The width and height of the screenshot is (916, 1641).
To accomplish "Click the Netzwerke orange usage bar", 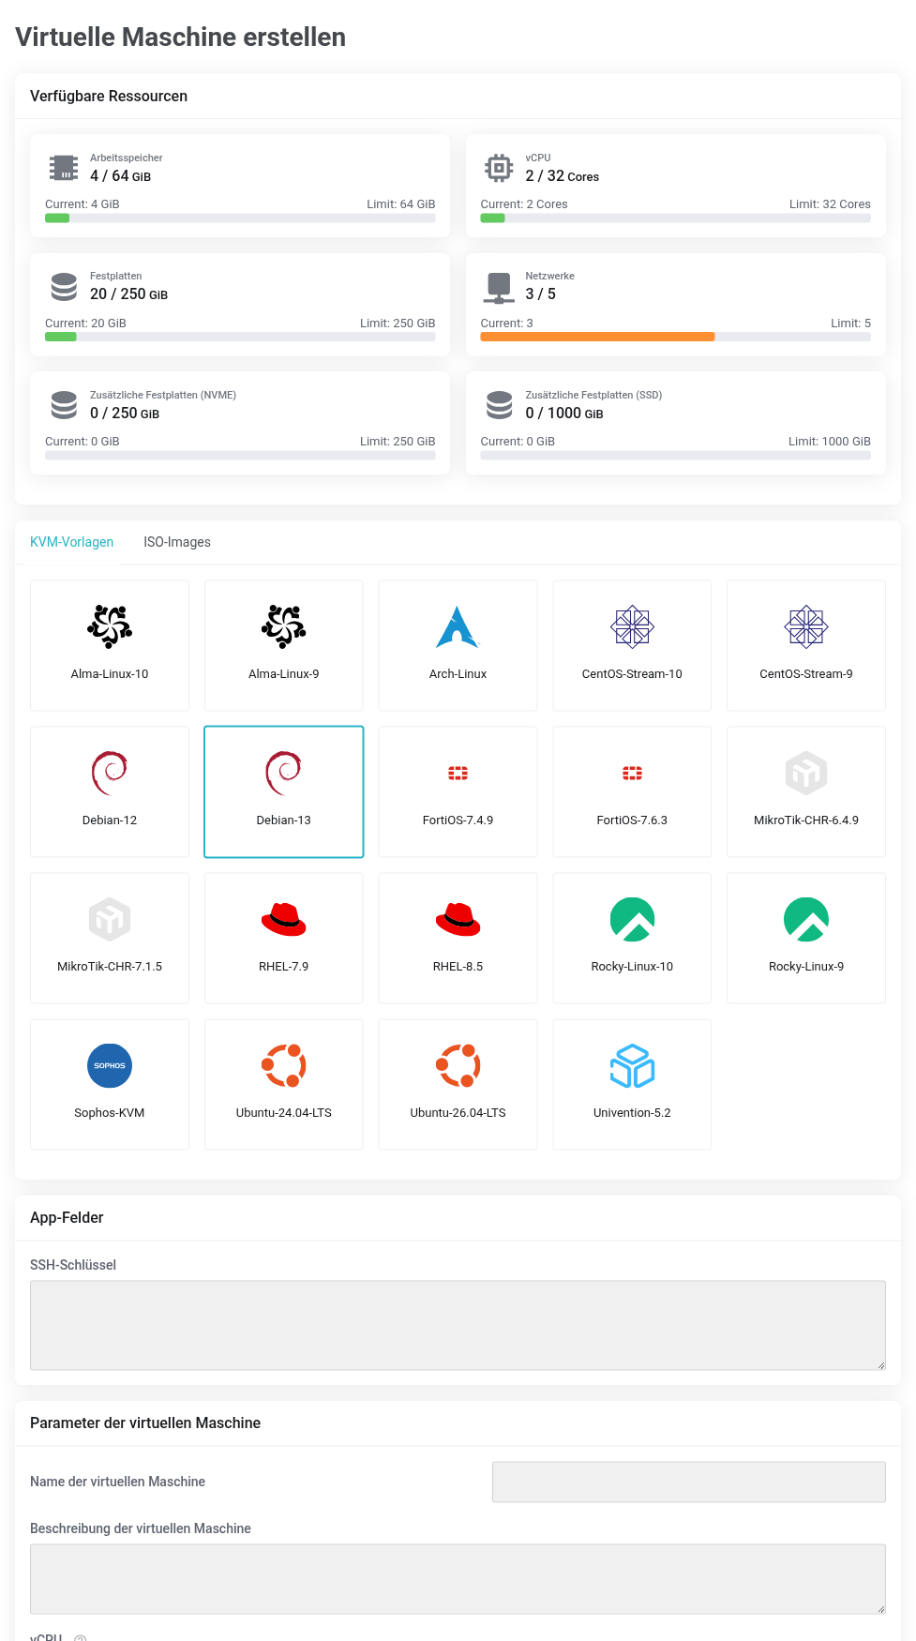I will [x=597, y=337].
